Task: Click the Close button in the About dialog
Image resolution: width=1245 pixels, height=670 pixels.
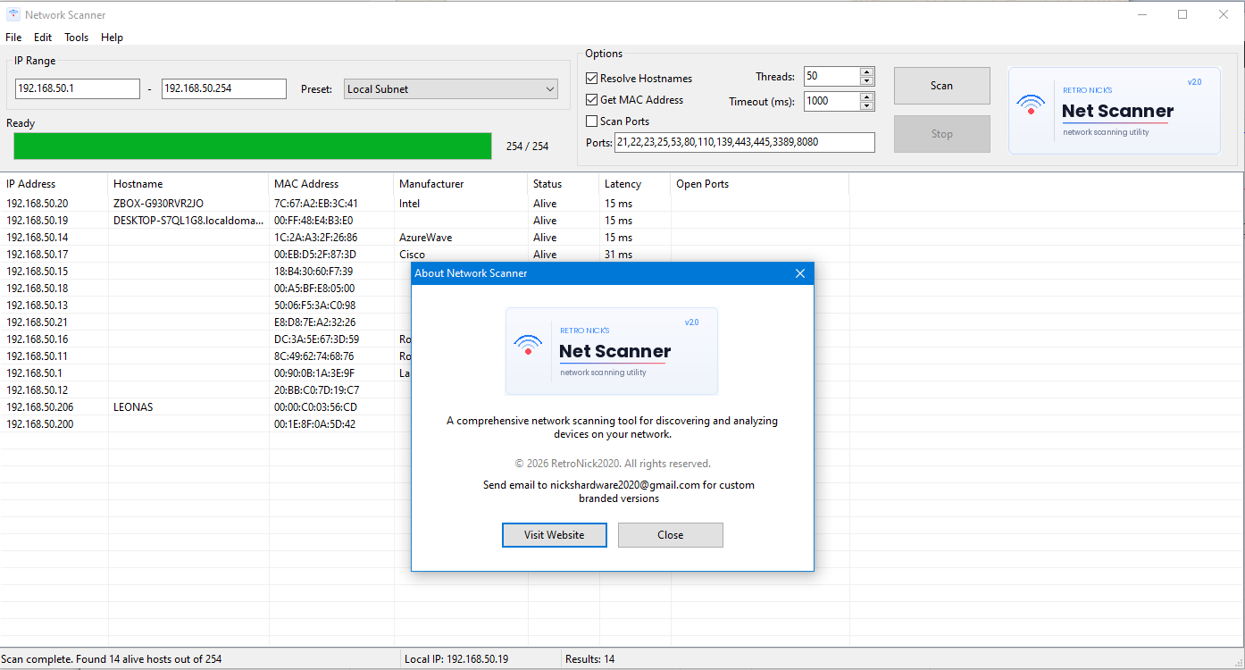Action: point(671,535)
